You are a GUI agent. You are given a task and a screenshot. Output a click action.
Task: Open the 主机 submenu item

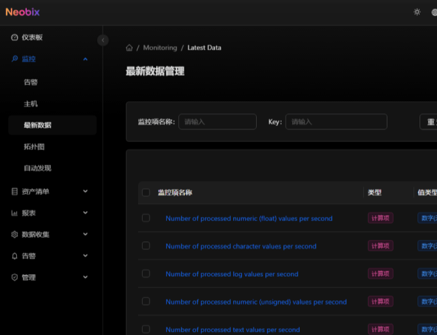point(52,104)
